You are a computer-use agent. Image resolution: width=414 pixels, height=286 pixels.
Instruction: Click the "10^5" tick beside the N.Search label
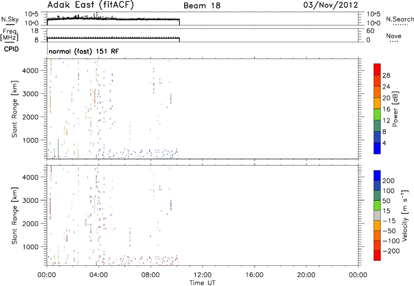click(x=374, y=14)
